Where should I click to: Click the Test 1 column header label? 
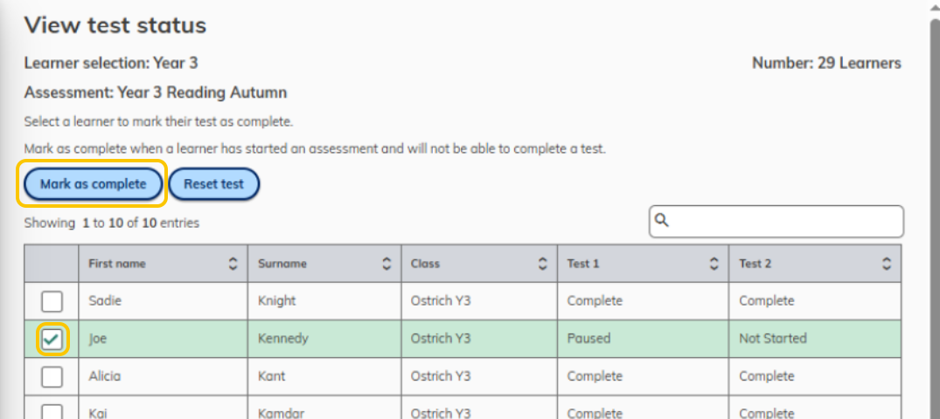click(582, 264)
